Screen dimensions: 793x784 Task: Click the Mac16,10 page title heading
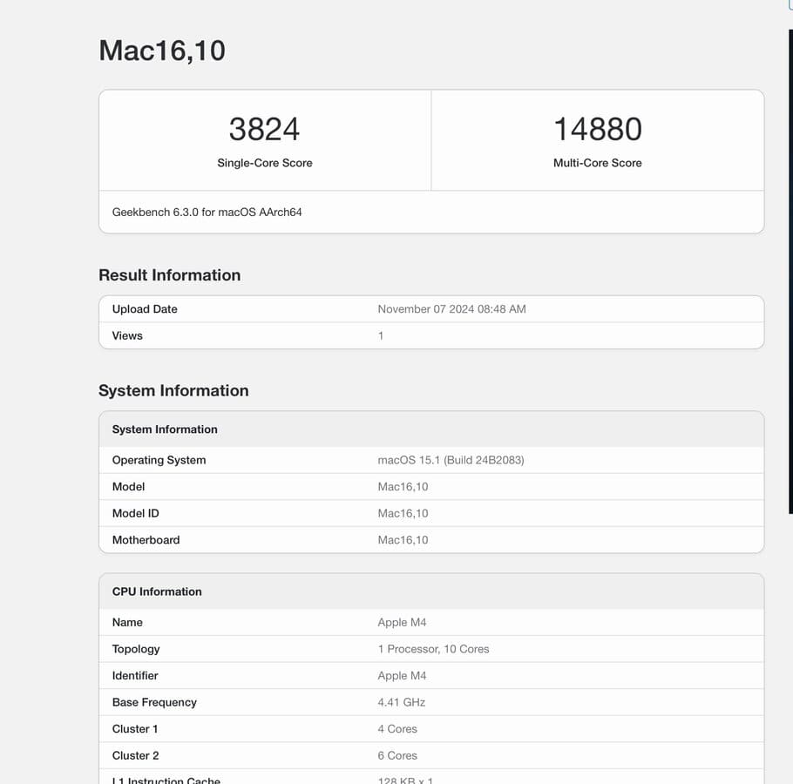click(162, 51)
